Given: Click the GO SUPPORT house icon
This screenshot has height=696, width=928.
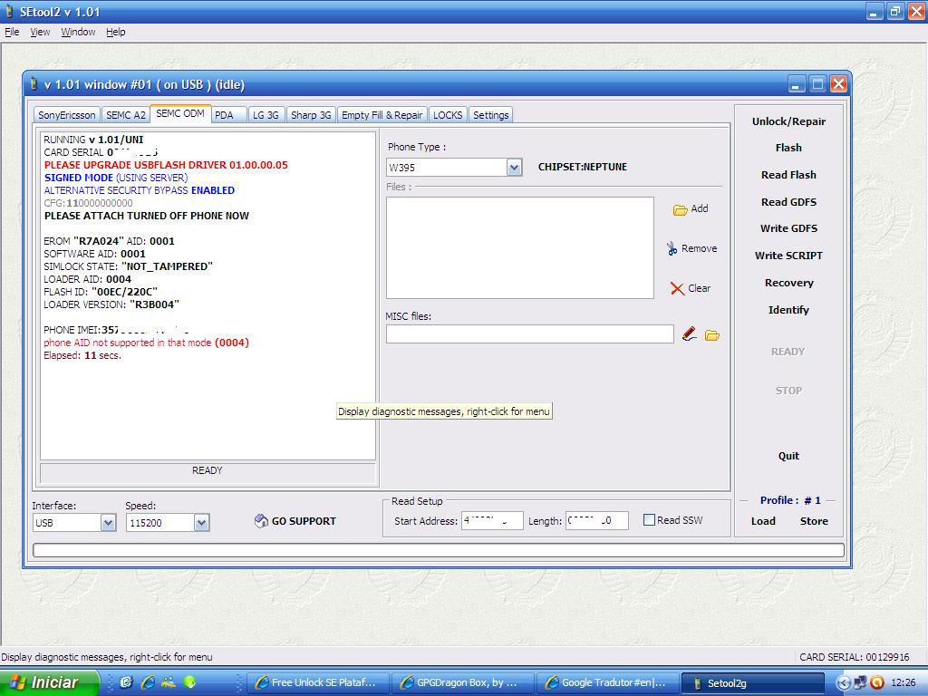Looking at the screenshot, I should click(261, 521).
